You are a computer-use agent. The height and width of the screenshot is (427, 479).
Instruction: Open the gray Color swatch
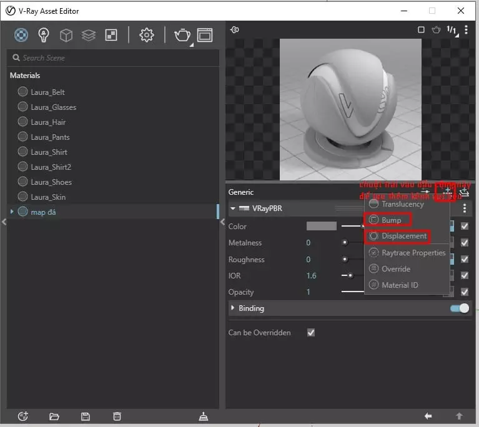322,226
